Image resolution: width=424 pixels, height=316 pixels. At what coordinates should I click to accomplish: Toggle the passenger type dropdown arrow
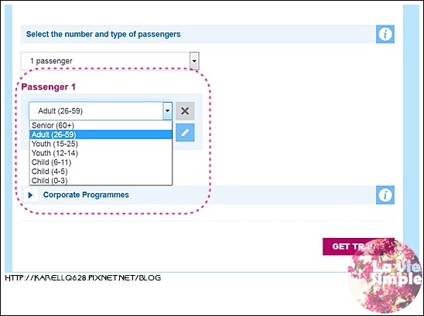point(167,110)
